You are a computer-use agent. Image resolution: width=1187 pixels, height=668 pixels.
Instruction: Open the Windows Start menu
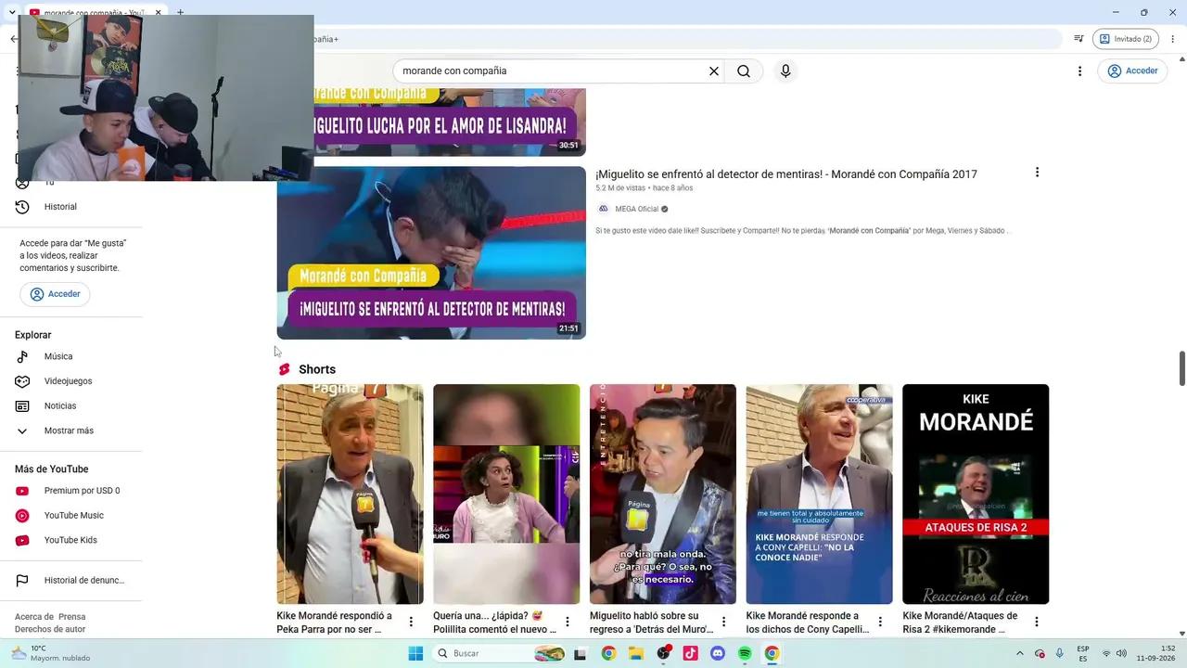pyautogui.click(x=415, y=653)
